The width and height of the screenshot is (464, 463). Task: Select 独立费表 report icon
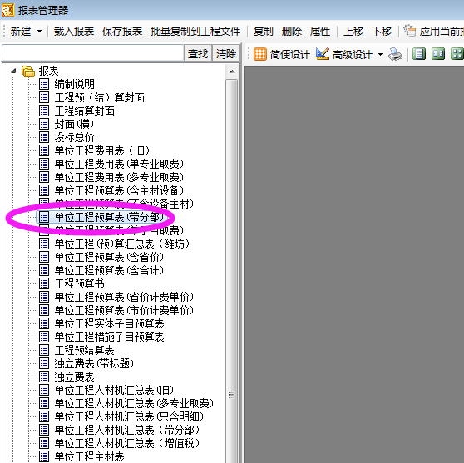pos(44,377)
